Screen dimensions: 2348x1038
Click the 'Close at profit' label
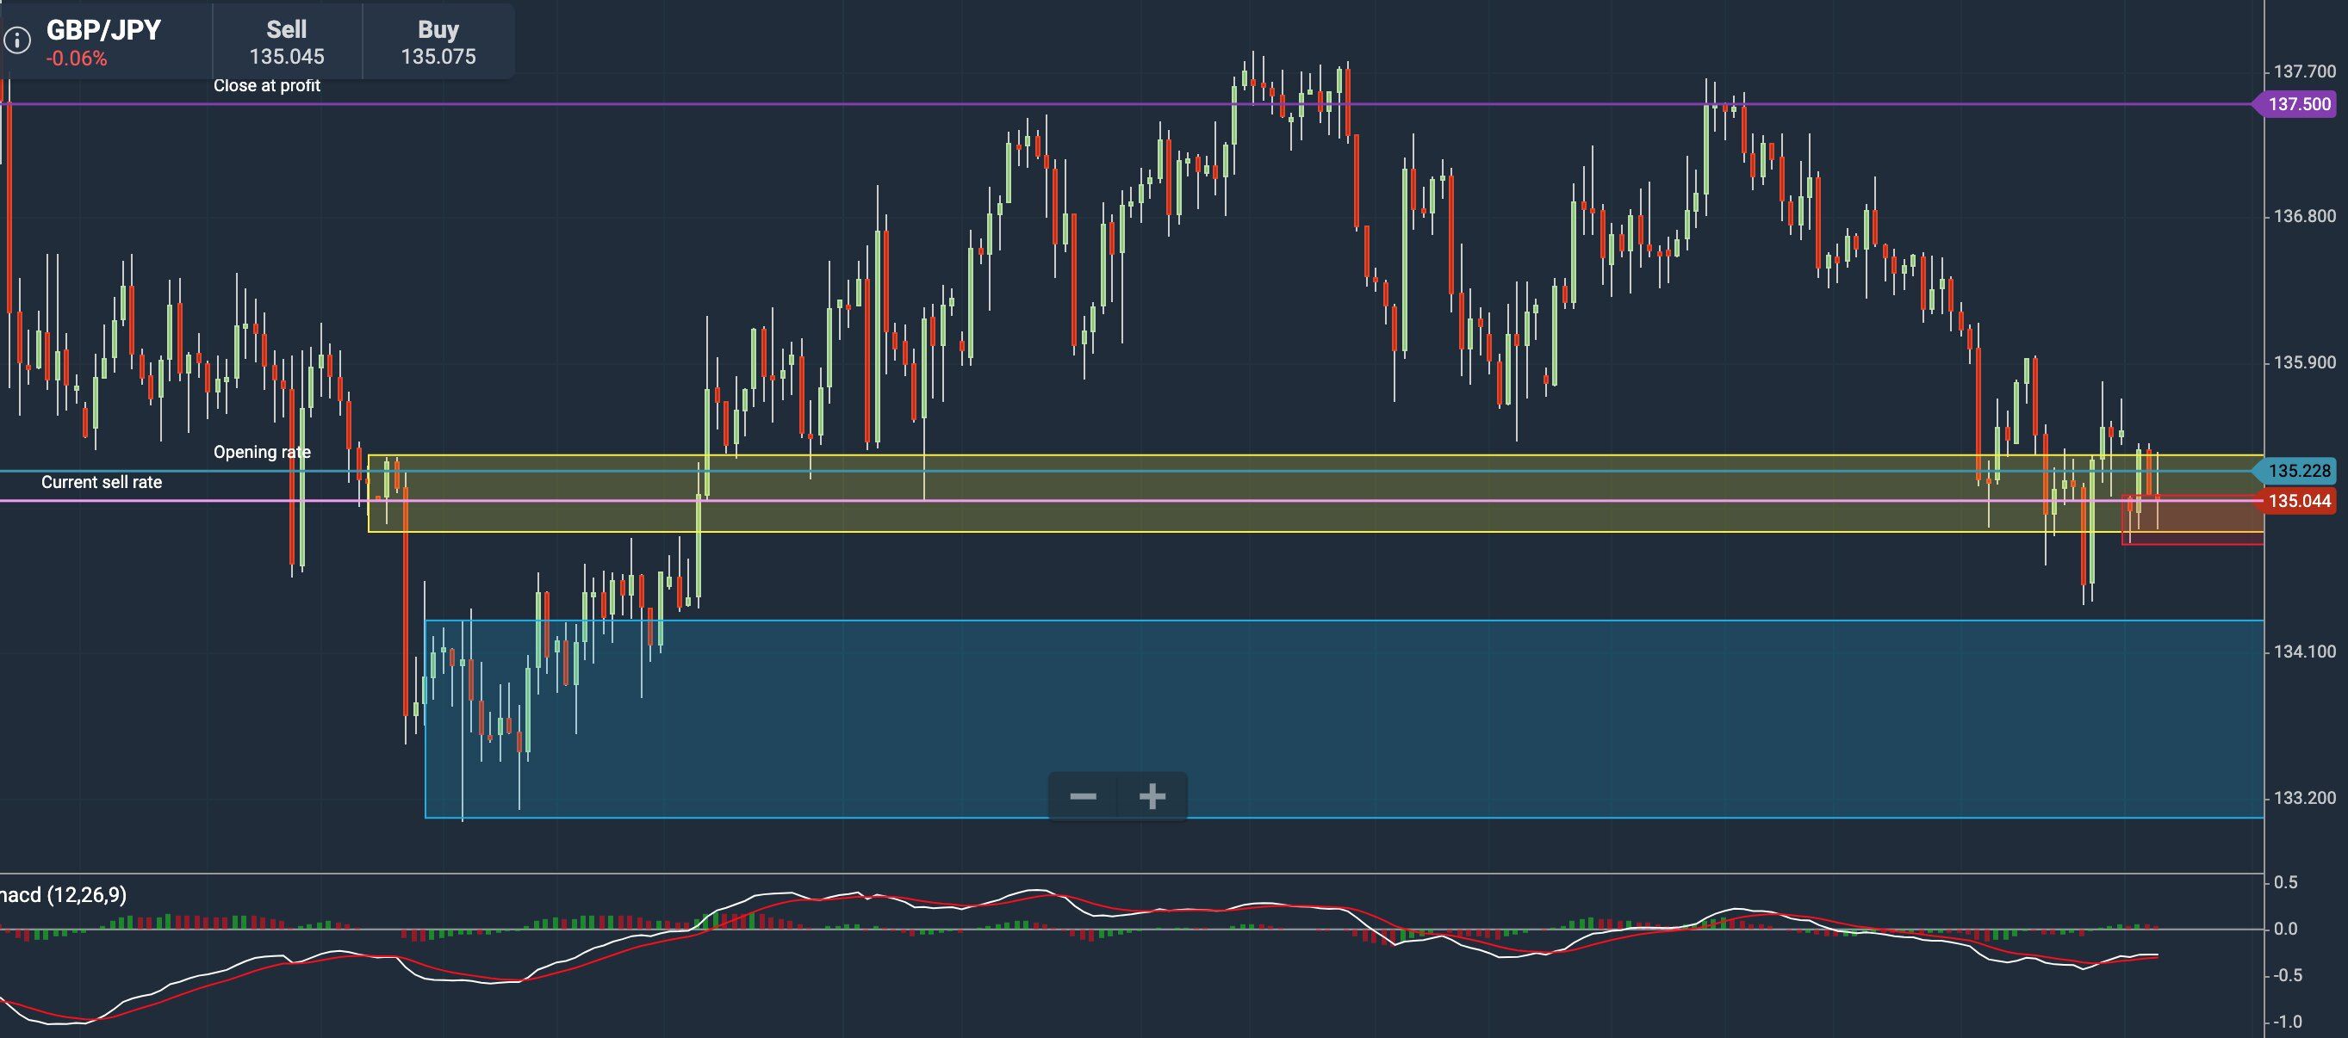click(266, 85)
